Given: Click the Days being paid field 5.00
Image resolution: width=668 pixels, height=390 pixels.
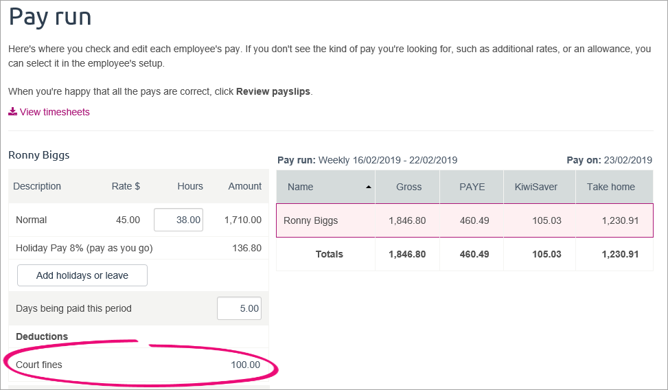Looking at the screenshot, I should pos(240,308).
